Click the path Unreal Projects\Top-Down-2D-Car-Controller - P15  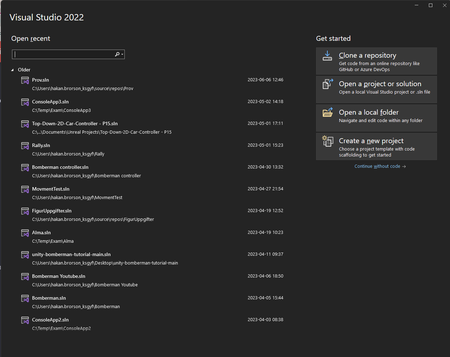(102, 132)
